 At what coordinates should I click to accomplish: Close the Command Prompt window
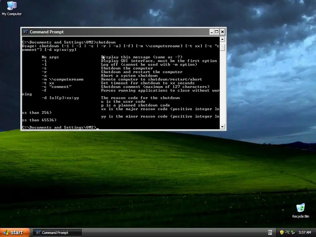pos(222,32)
